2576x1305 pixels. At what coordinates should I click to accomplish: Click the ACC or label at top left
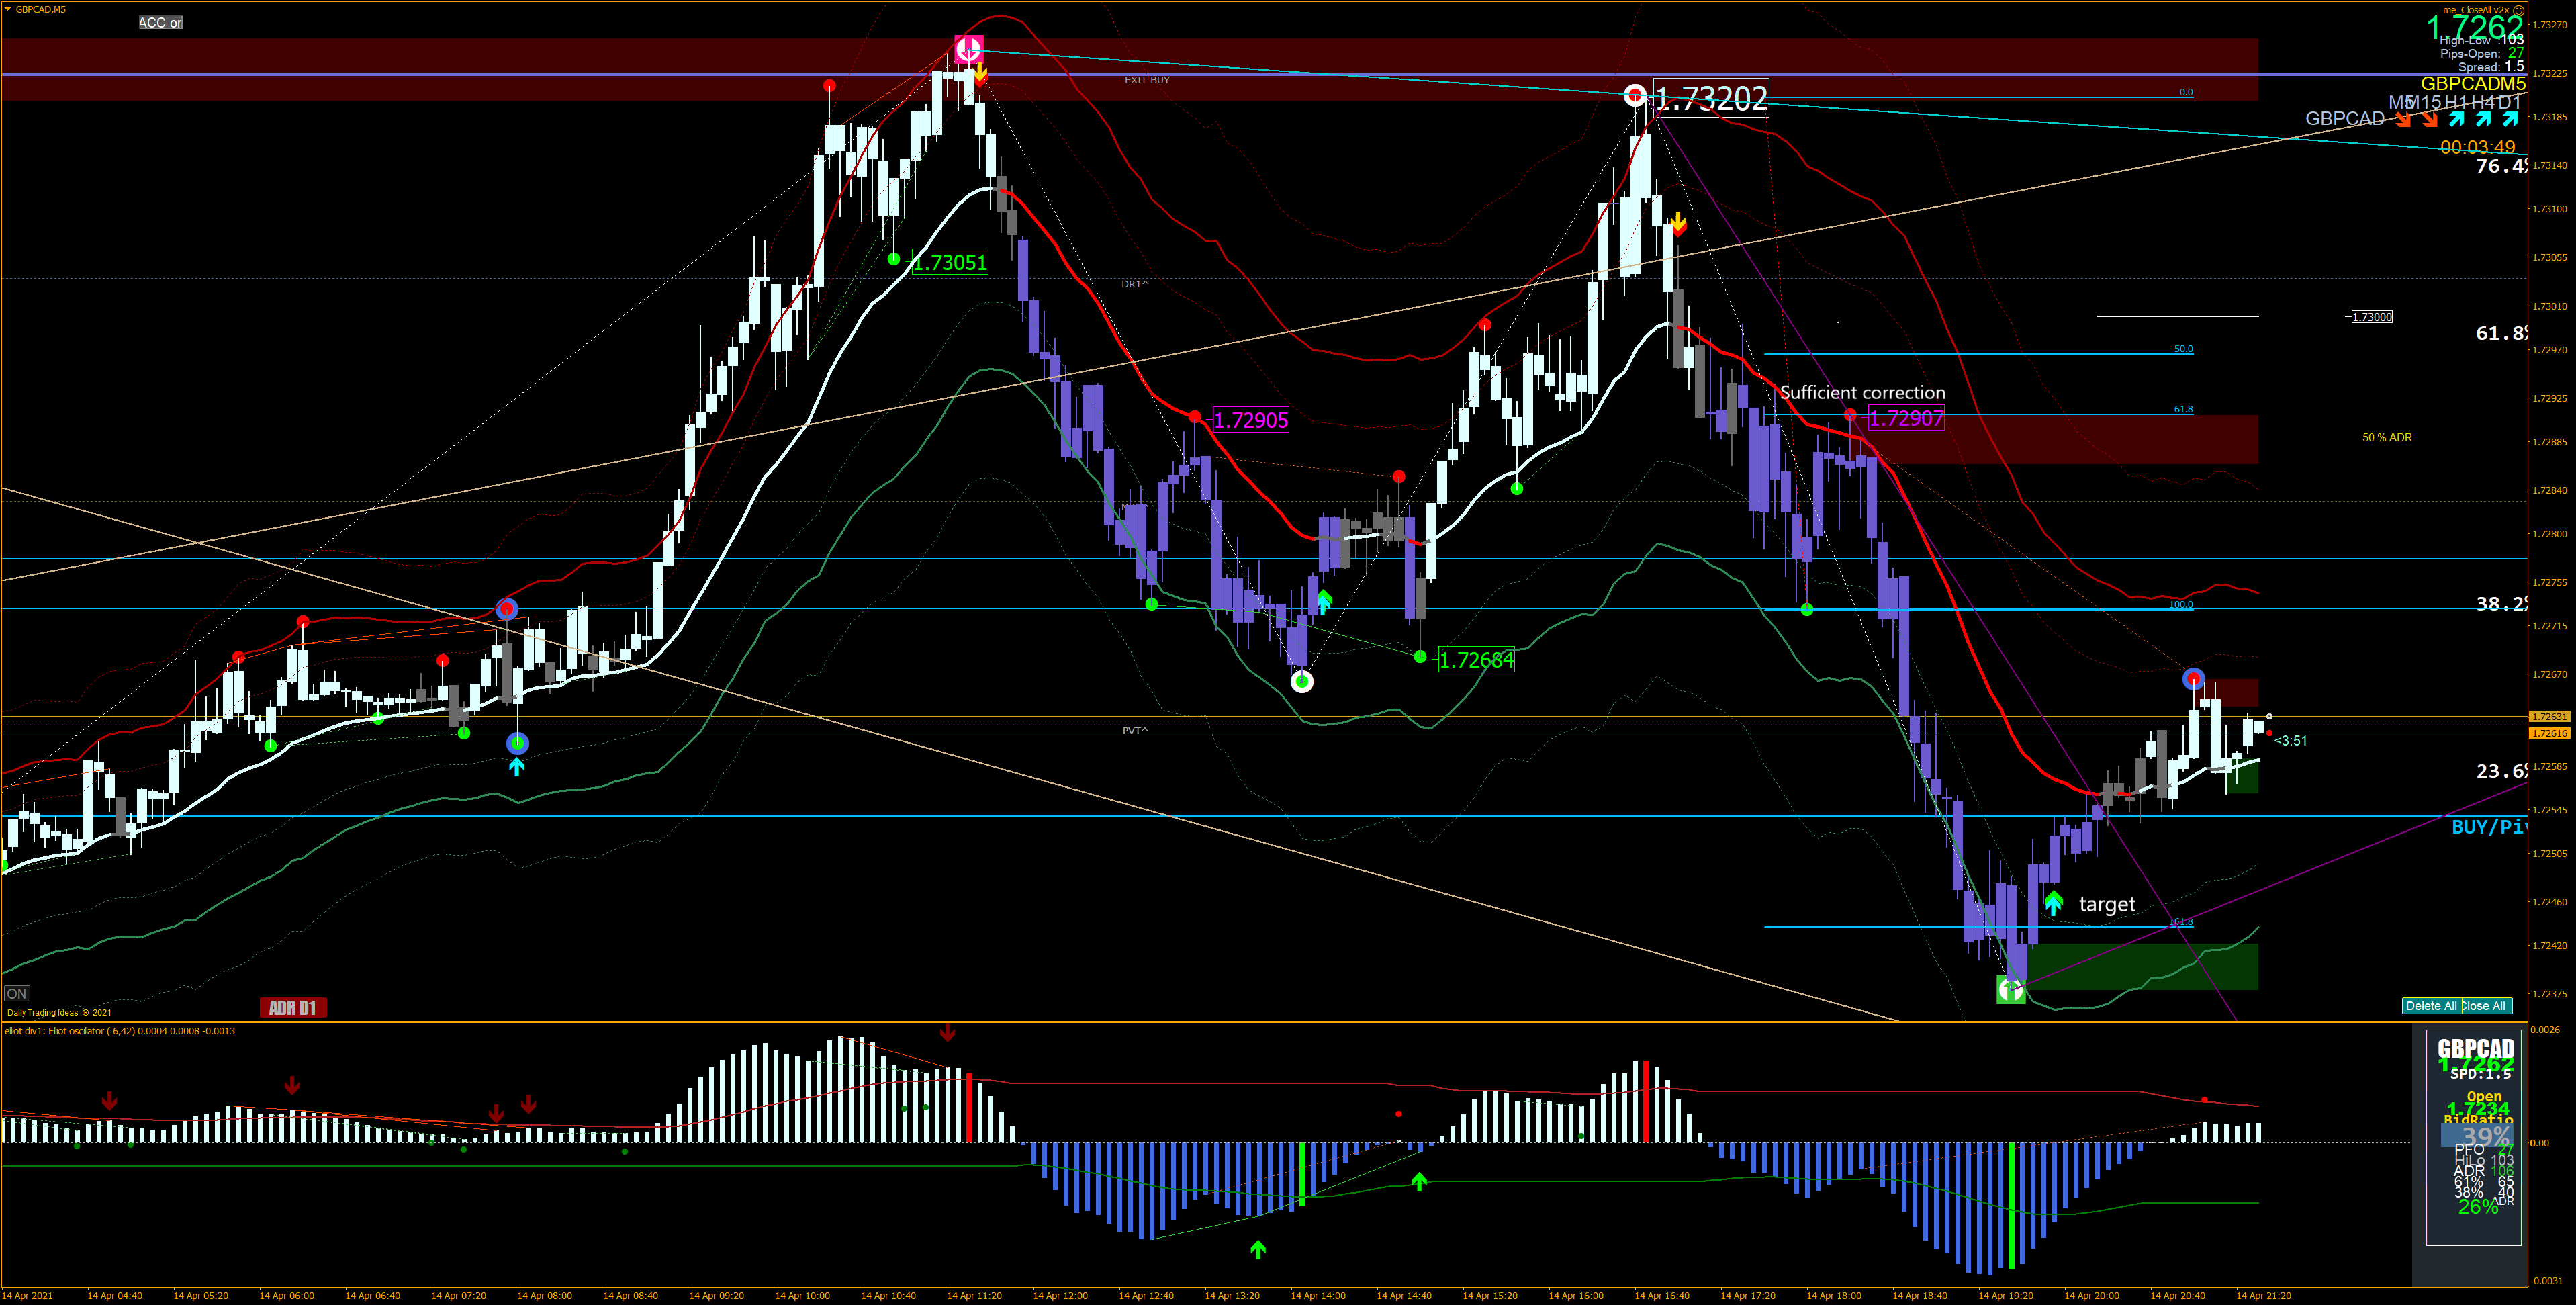pyautogui.click(x=160, y=22)
